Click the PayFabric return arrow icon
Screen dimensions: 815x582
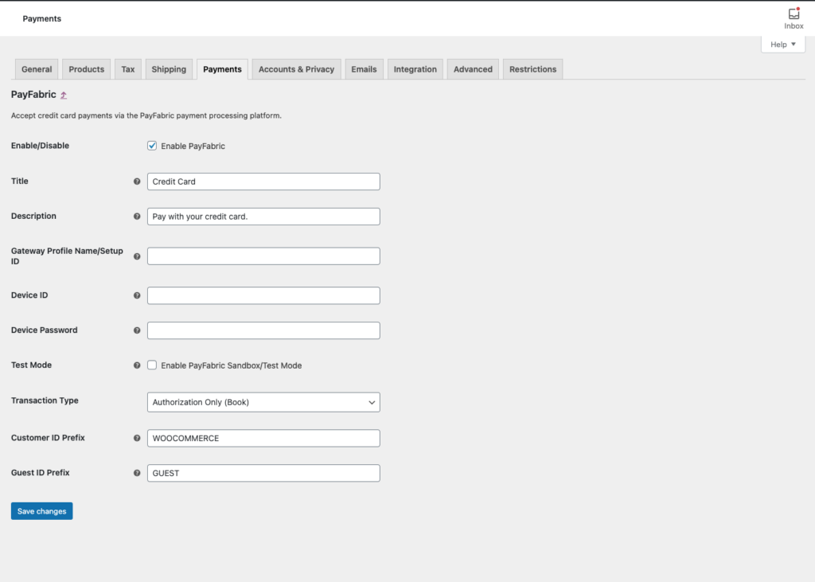coord(64,96)
